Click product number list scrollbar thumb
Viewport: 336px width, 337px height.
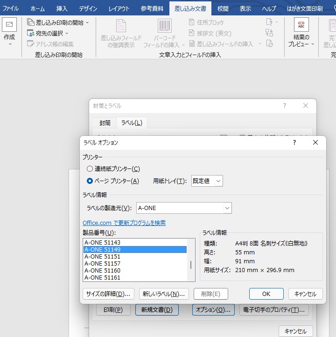[x=191, y=265]
